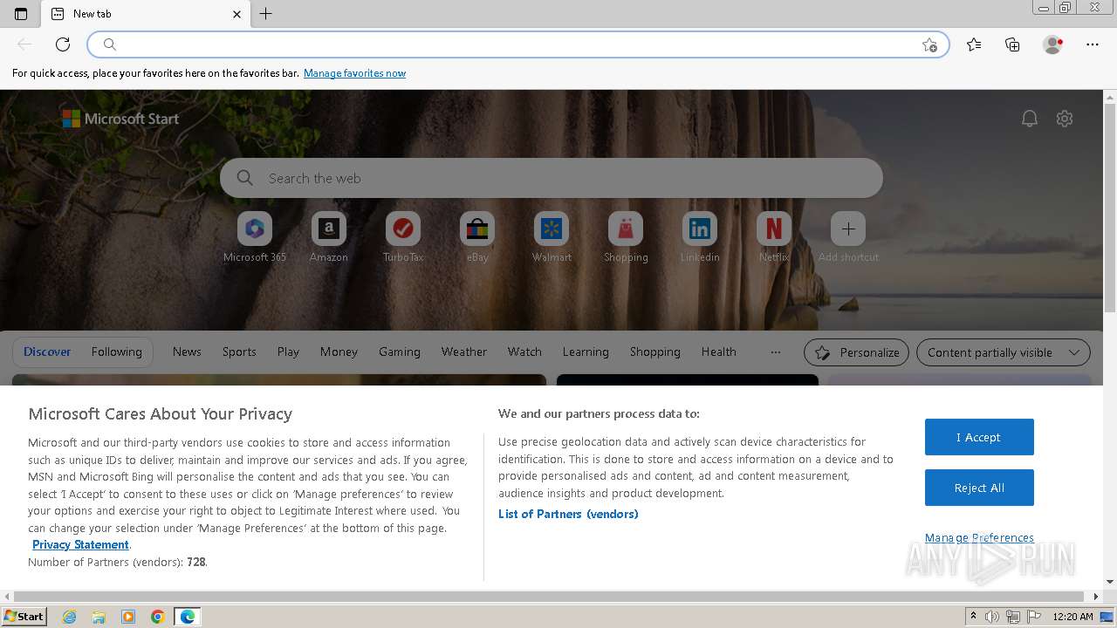Select the Edge taskbar button

coord(188,617)
